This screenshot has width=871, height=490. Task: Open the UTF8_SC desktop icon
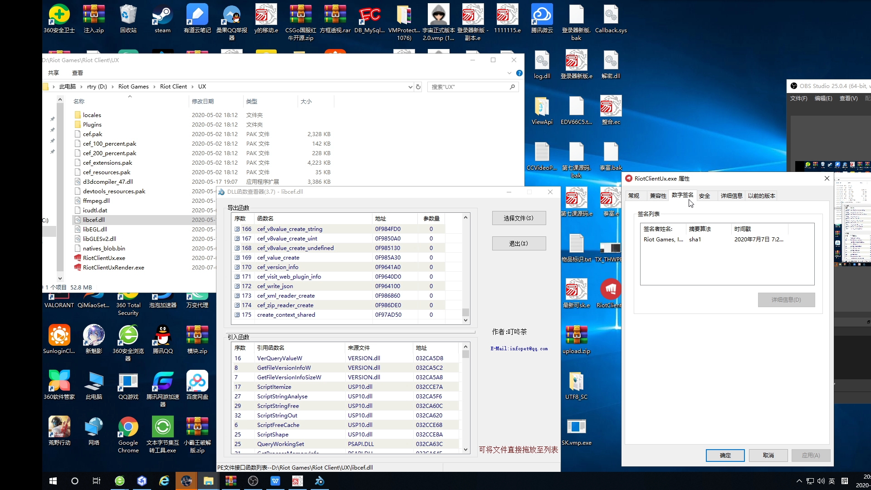pyautogui.click(x=577, y=385)
